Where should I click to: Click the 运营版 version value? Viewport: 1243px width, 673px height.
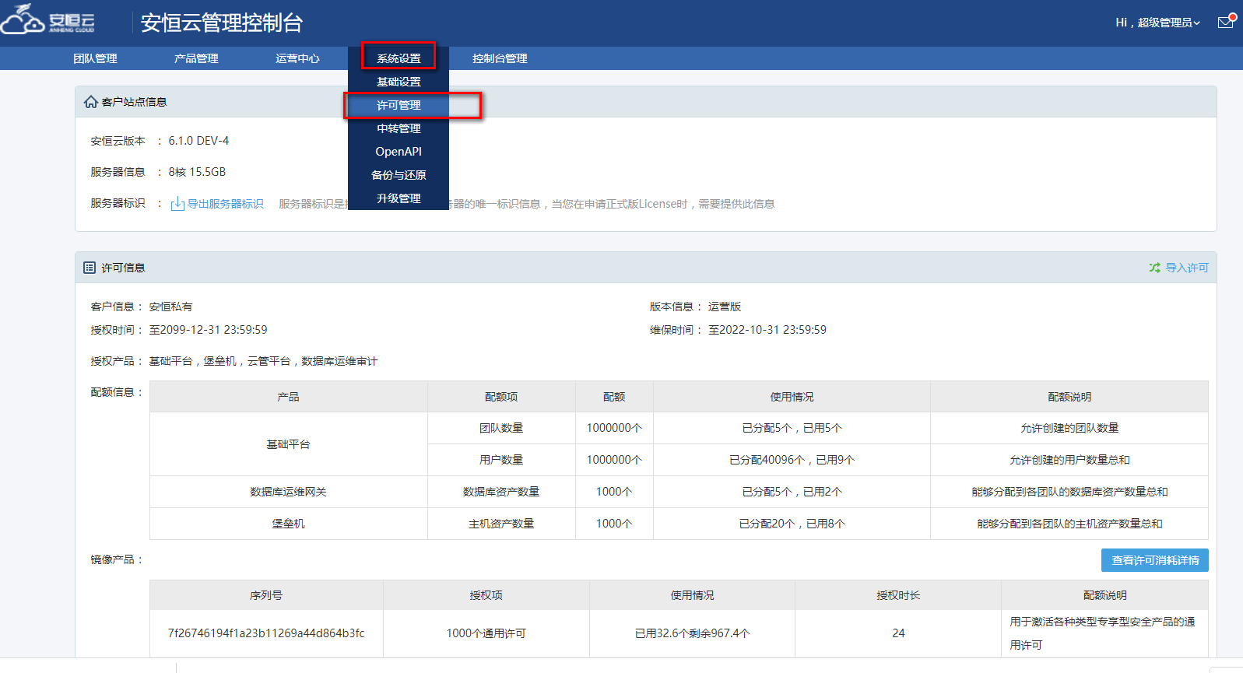[x=725, y=307]
